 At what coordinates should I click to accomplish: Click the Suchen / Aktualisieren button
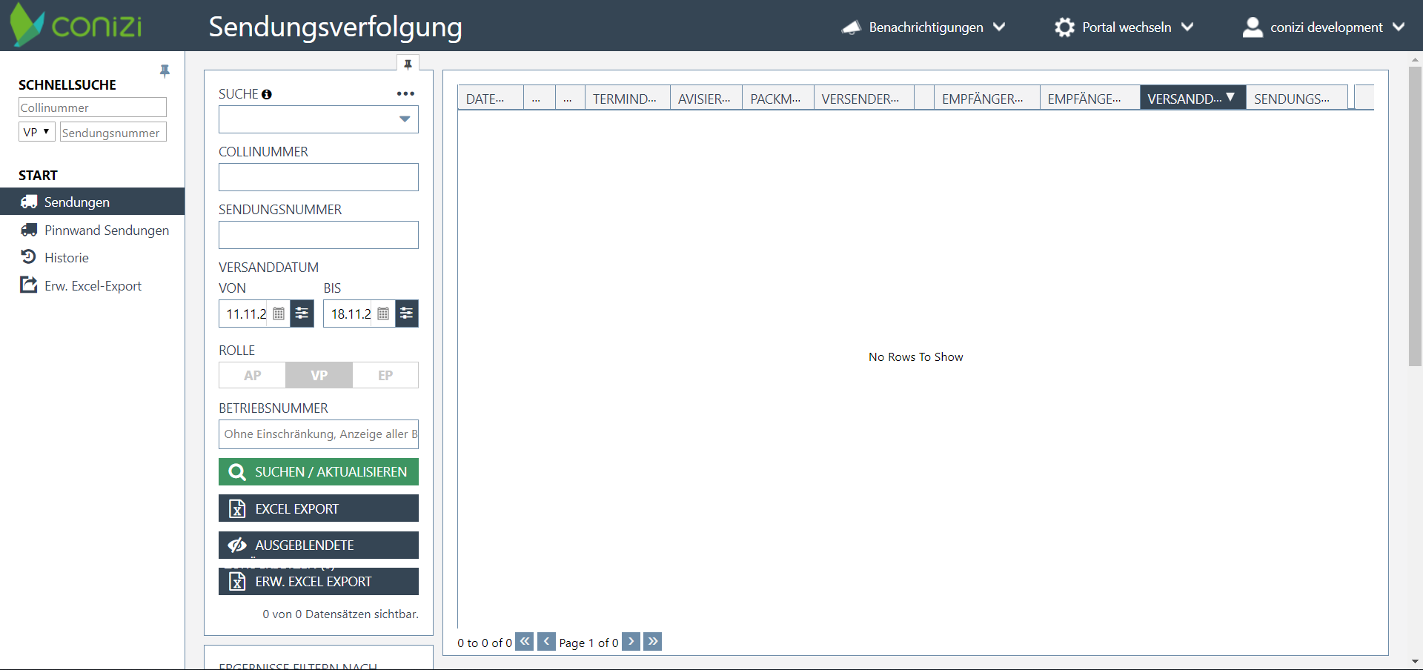tap(319, 471)
